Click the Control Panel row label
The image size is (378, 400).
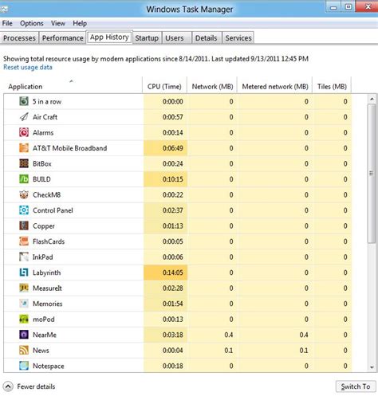(53, 210)
